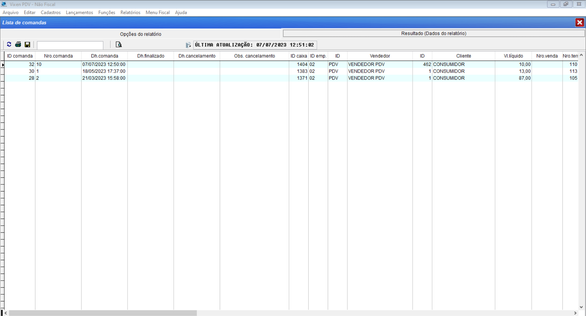Click the search text field in the toolbar
586x316 pixels.
click(x=70, y=45)
